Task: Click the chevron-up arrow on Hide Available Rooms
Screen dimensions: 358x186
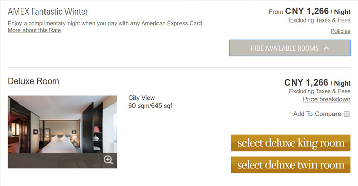Action: (x=326, y=48)
